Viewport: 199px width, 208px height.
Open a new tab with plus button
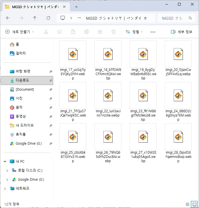[x=76, y=7]
